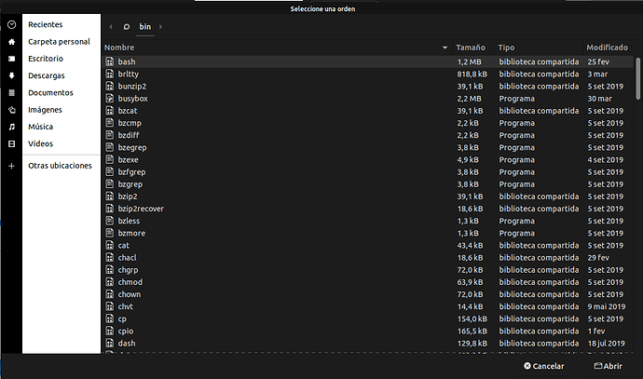The height and width of the screenshot is (379, 643).
Task: Go to Escritorio in the sidebar
Action: point(46,59)
